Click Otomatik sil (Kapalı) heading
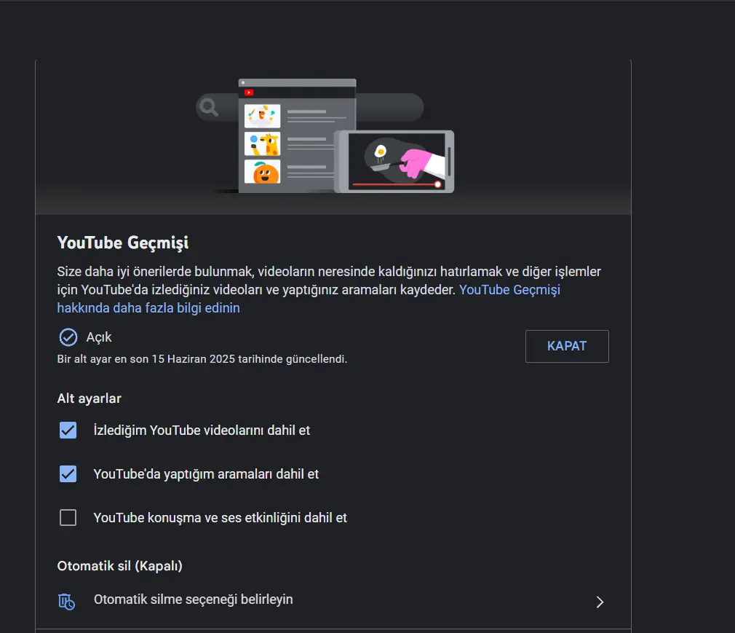Image resolution: width=735 pixels, height=633 pixels. (119, 566)
